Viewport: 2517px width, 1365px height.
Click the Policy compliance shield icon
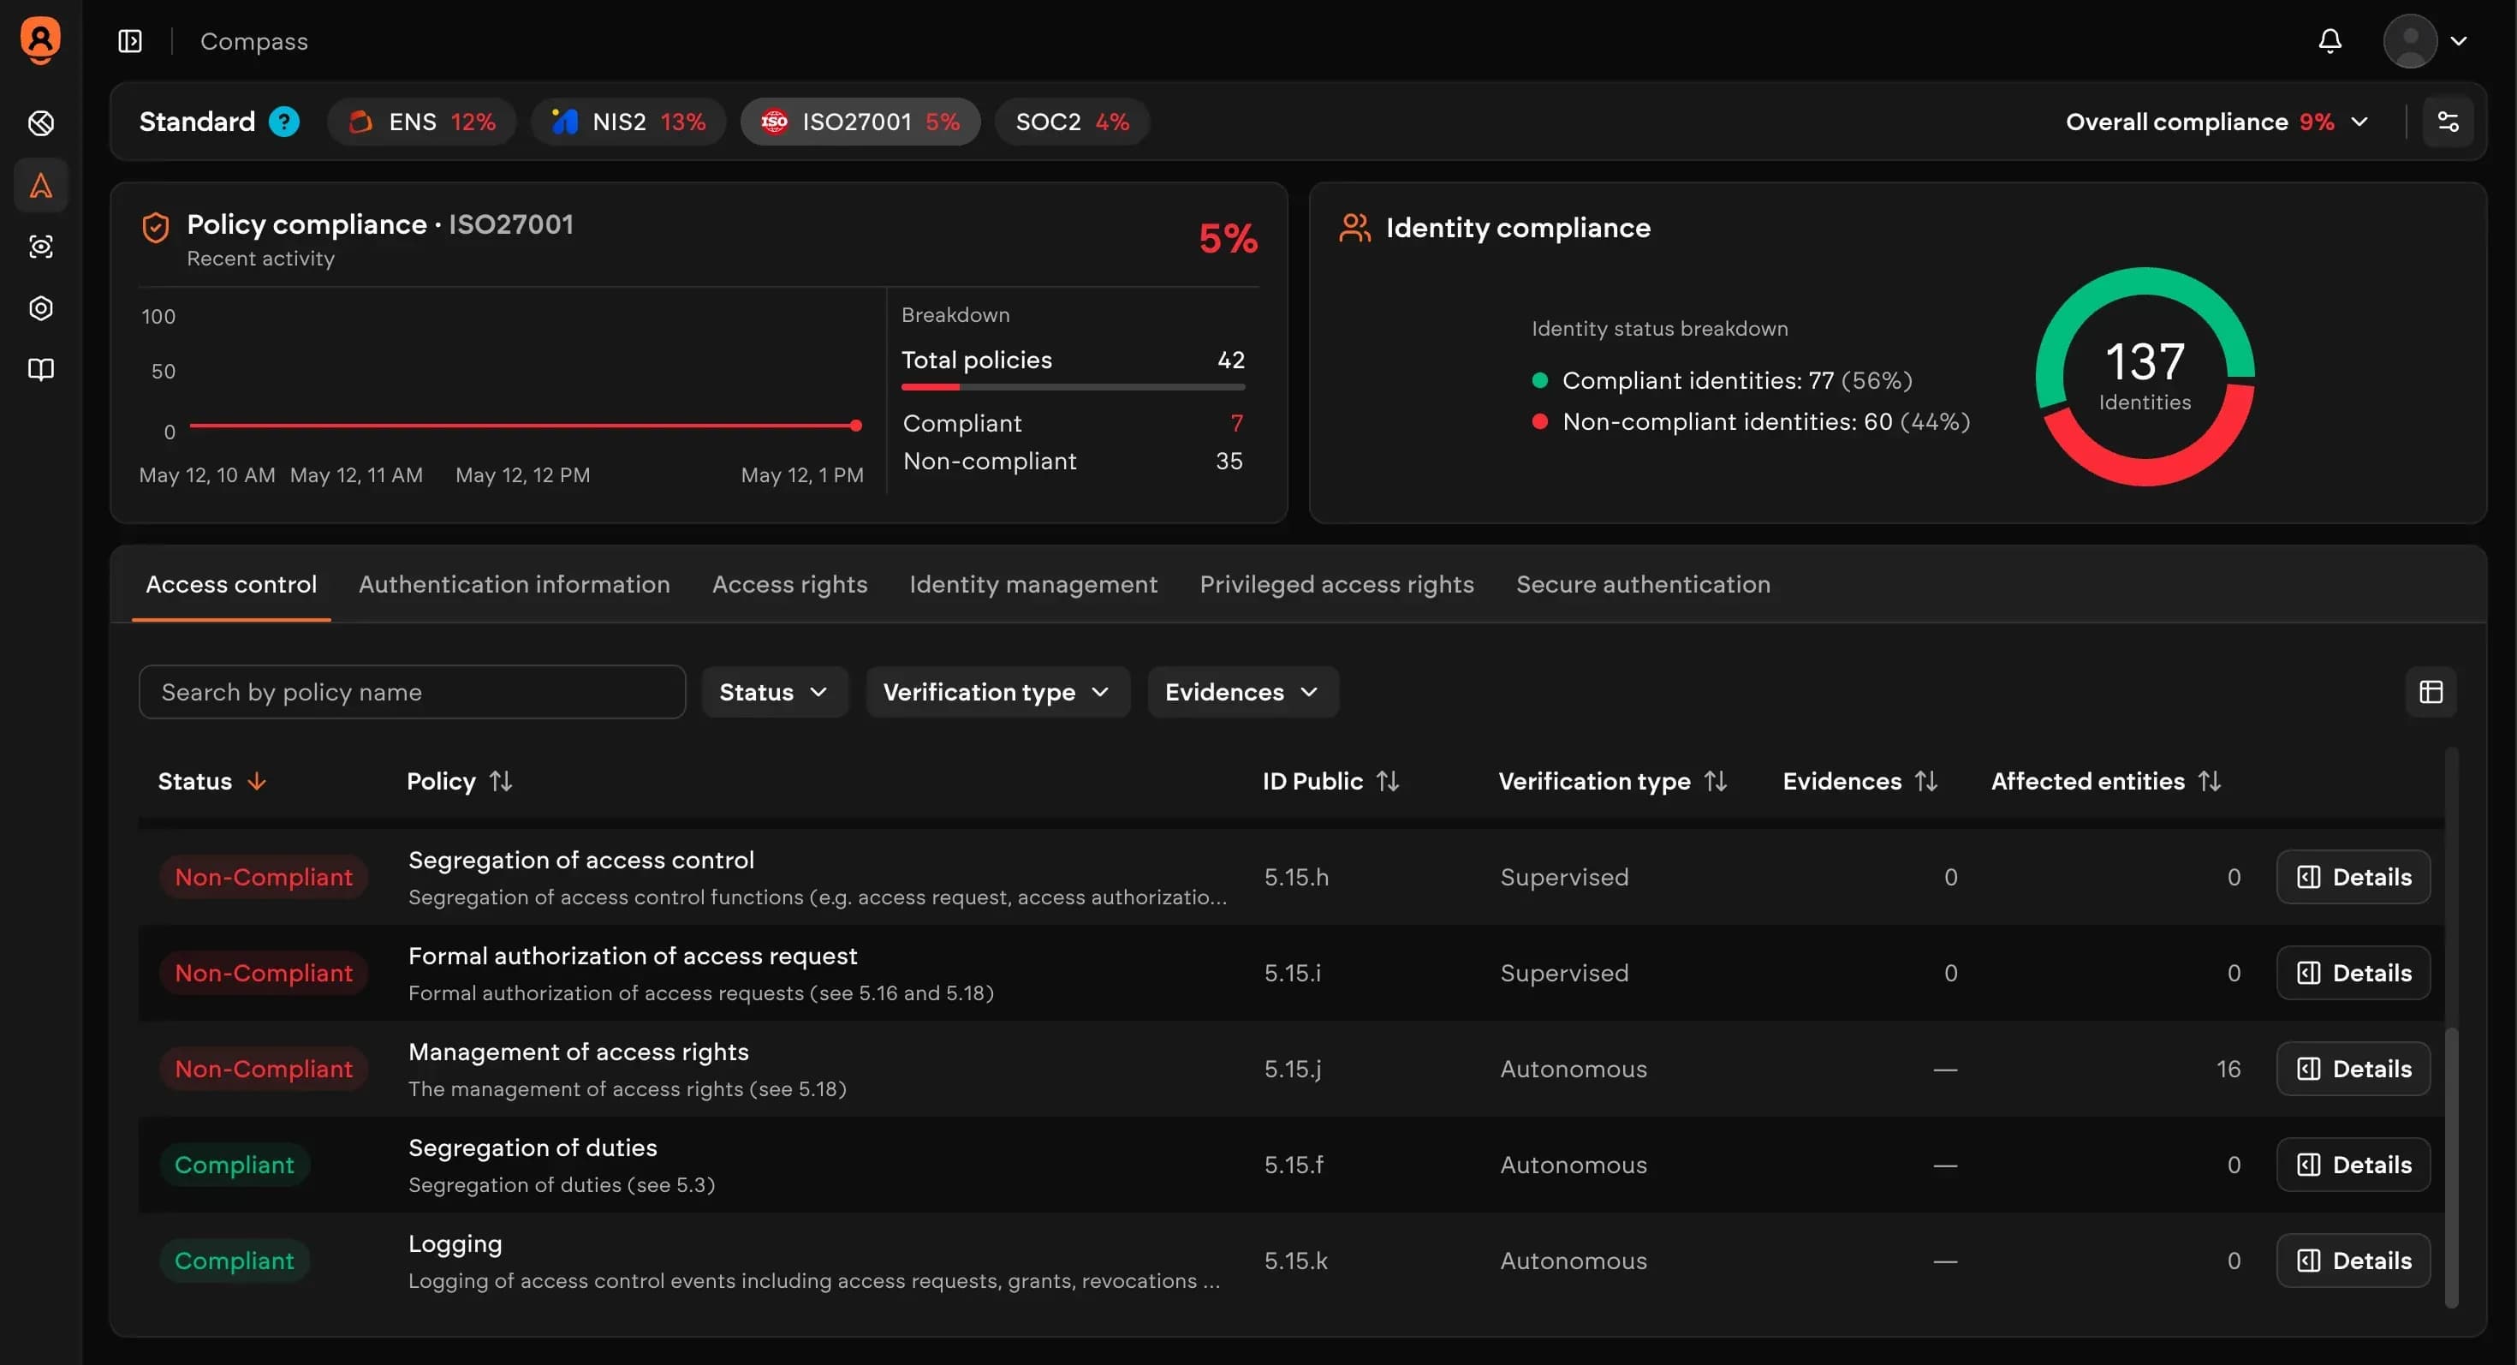pos(155,227)
